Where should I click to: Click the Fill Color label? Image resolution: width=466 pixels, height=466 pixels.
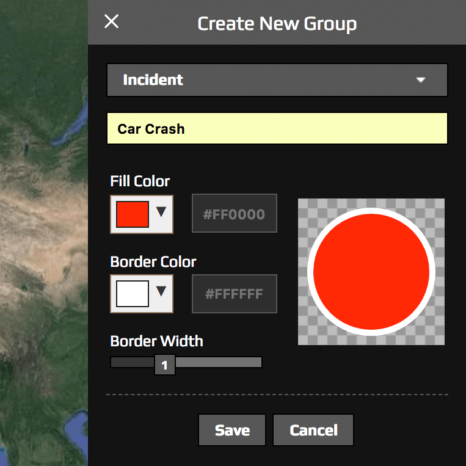(140, 181)
